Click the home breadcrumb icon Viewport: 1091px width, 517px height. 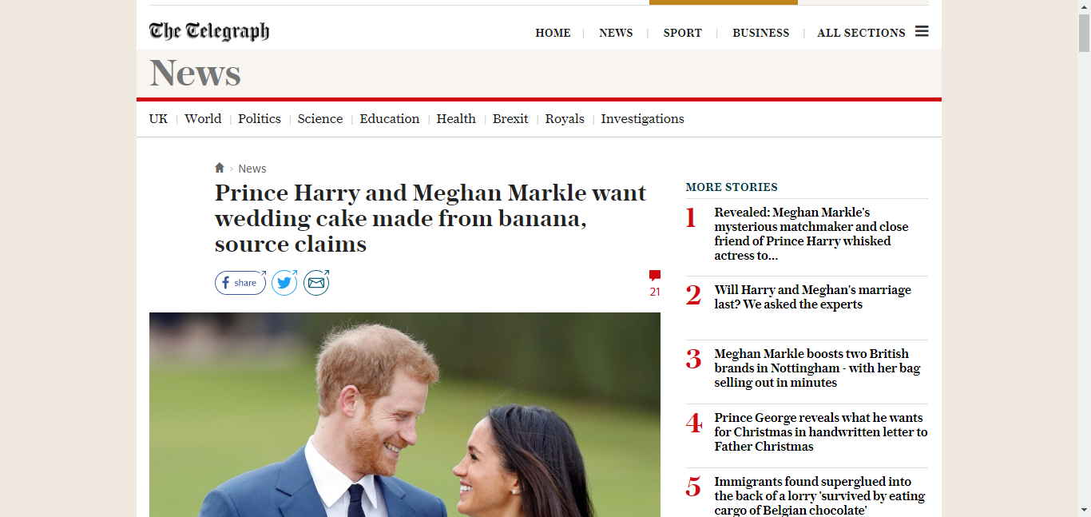(x=220, y=168)
